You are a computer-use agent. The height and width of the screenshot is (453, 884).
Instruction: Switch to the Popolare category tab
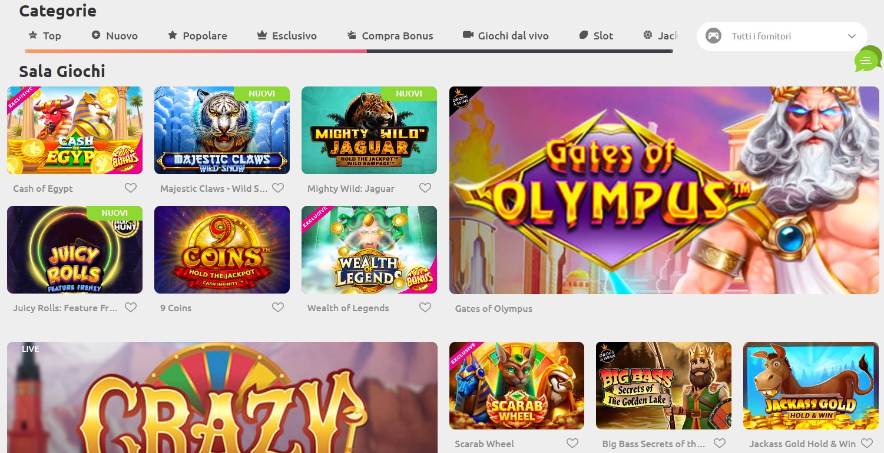point(197,36)
